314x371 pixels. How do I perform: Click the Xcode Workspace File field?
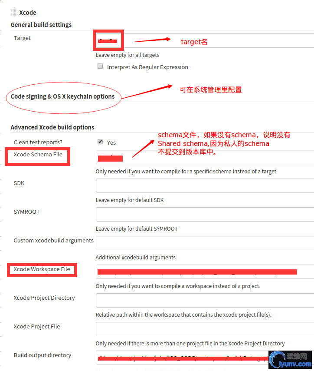205,272
